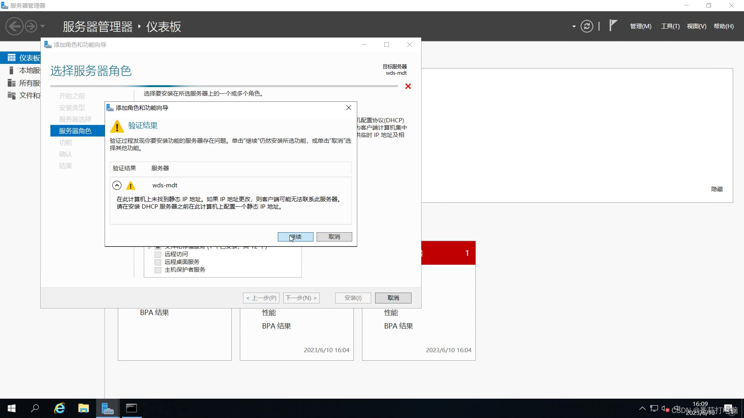The width and height of the screenshot is (744, 418).
Task: Click the red tile showing count 1
Action: click(x=448, y=253)
